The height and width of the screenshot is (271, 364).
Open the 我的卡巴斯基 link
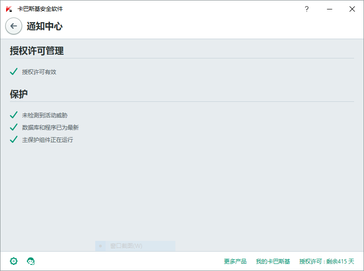pyautogui.click(x=273, y=261)
